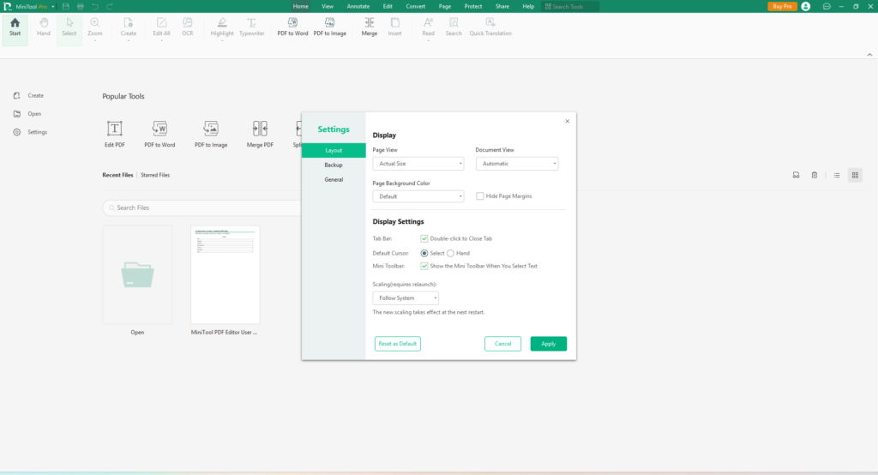The image size is (878, 475).
Task: Click PDF to Word in the ribbon
Action: [292, 27]
